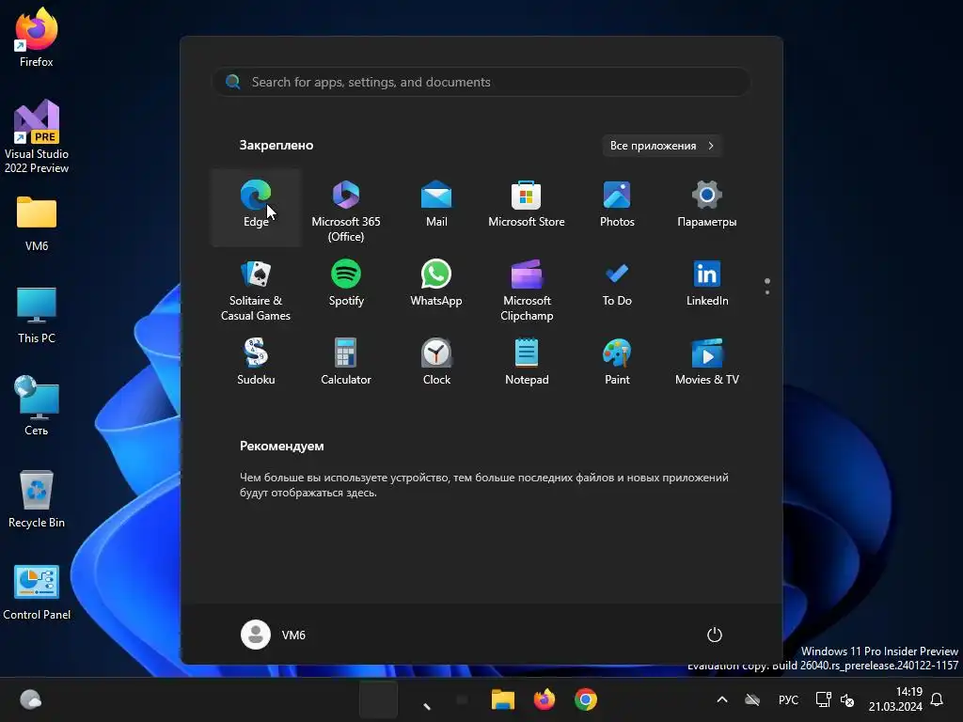Open LinkedIn app

(x=707, y=287)
